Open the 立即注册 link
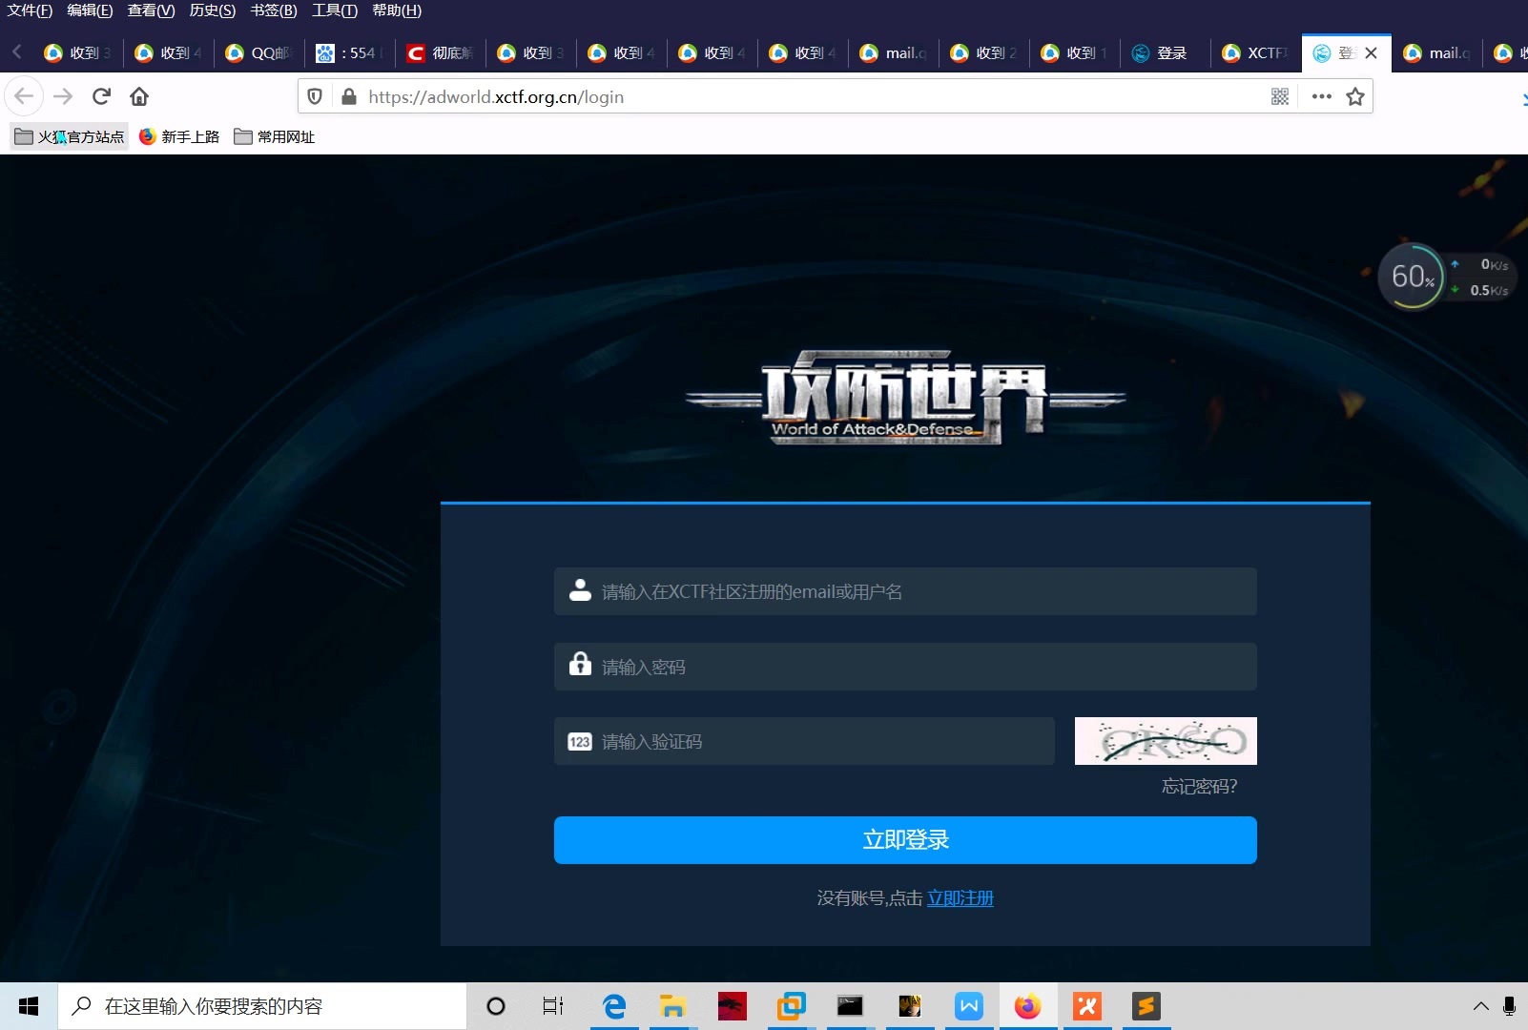Image resolution: width=1528 pixels, height=1030 pixels. (960, 898)
